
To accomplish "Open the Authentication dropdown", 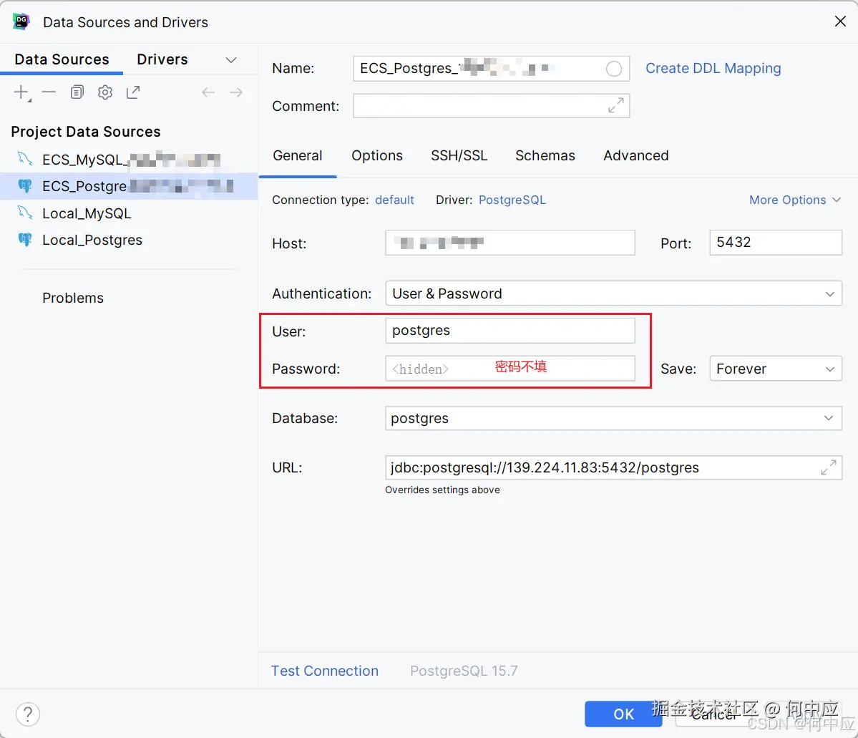I will coord(613,293).
